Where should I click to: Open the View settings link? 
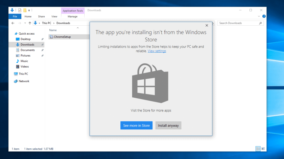pos(157,51)
